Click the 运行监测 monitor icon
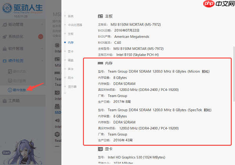The height and width of the screenshot is (165, 235). [x=10, y=81]
